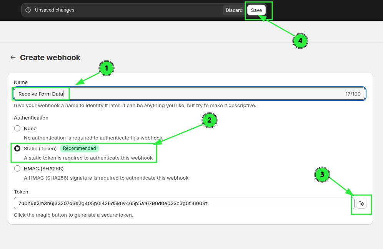
Task: Click the Recommended badge
Action: (x=79, y=148)
